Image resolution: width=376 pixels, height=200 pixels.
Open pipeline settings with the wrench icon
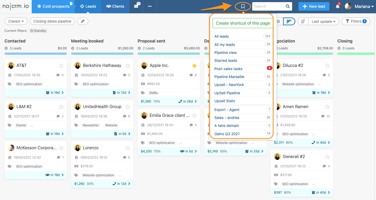(x=83, y=21)
